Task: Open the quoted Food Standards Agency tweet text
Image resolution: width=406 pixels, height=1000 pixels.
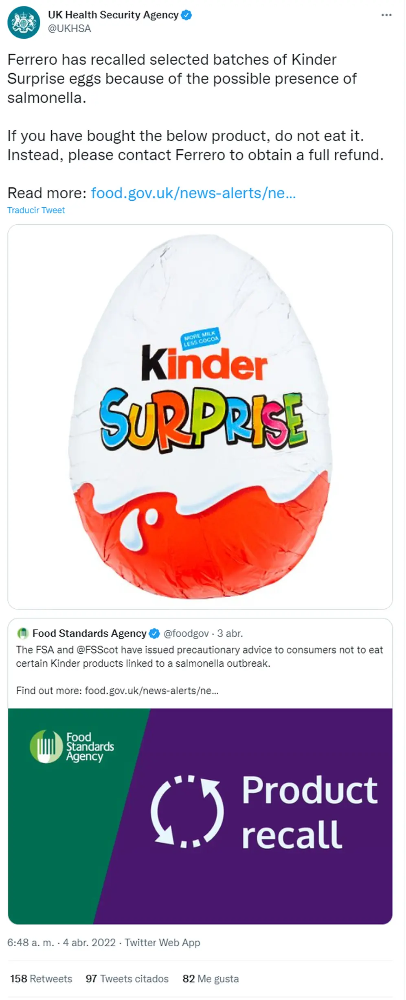Action: tap(200, 656)
